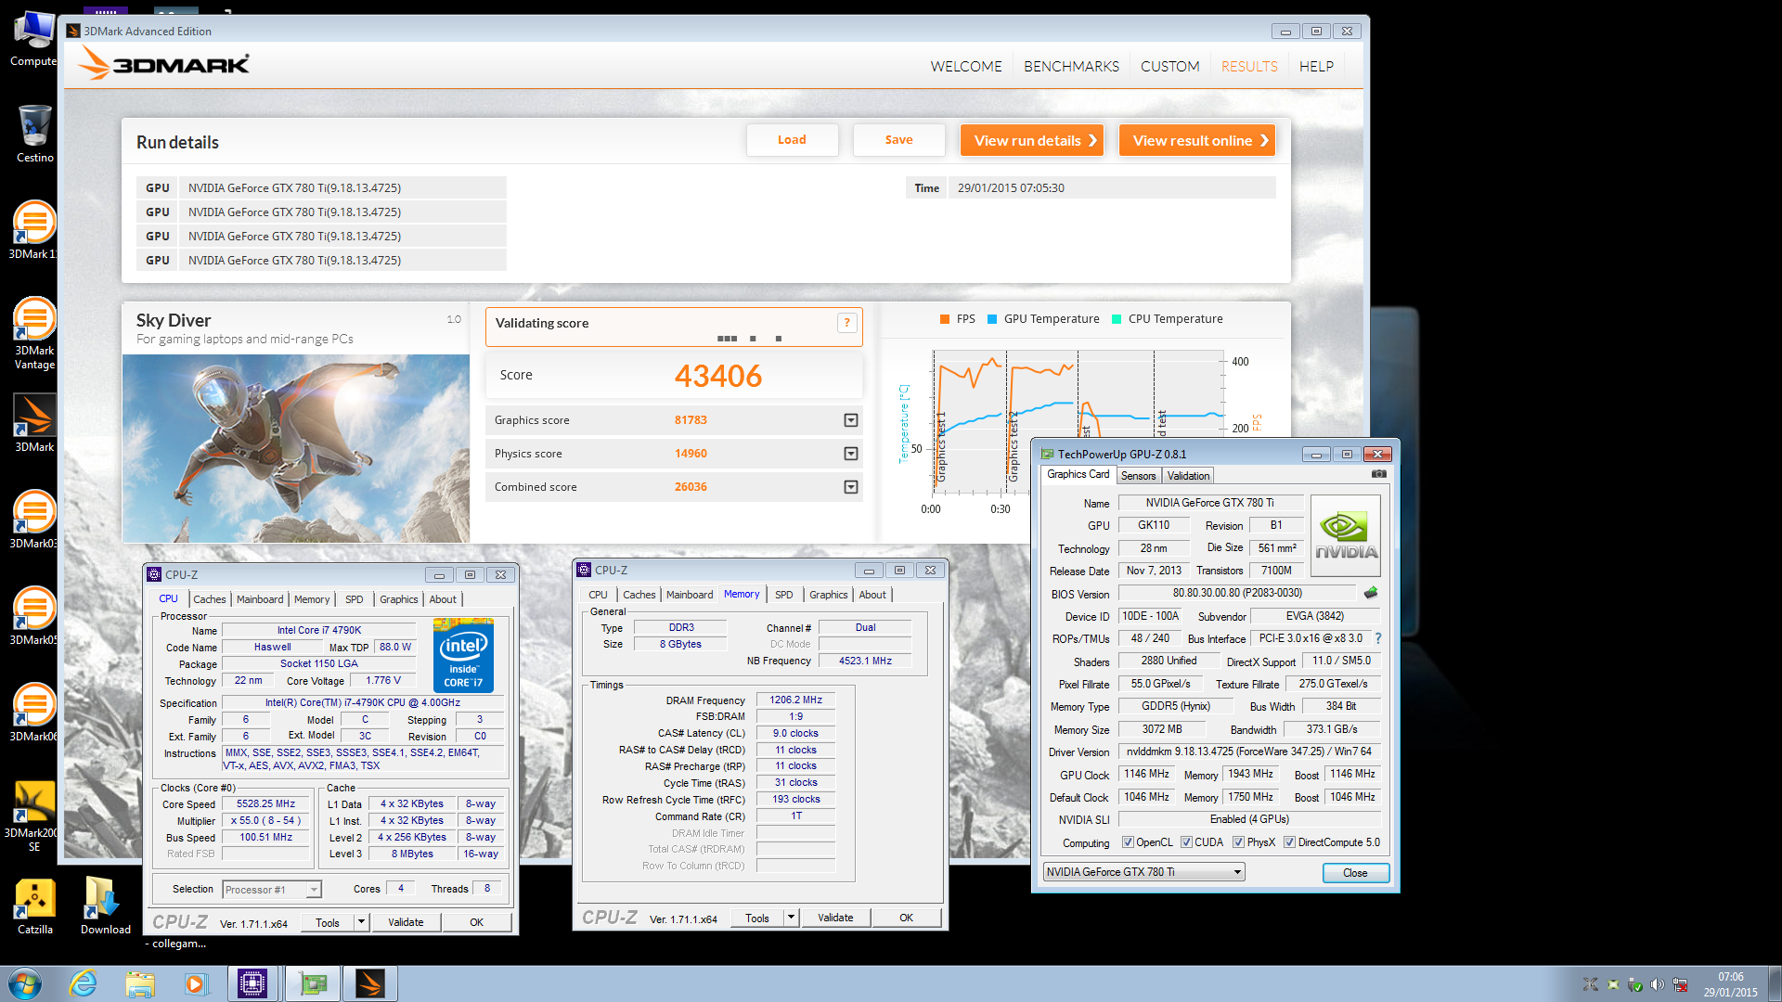This screenshot has height=1002, width=1782.
Task: Click bus interface question mark in GPU-Z
Action: (1378, 638)
